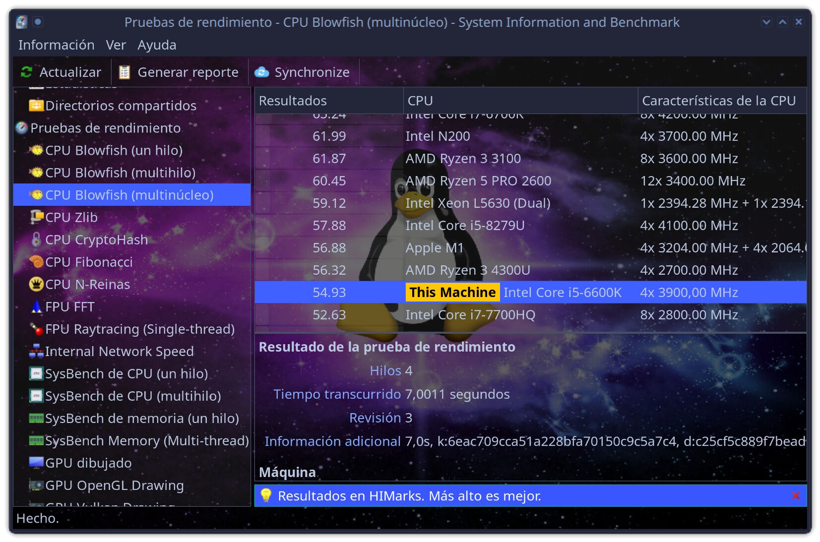This screenshot has height=542, width=820.
Task: Collapse the Pruebas de rendimiento tree section
Action: 21,128
